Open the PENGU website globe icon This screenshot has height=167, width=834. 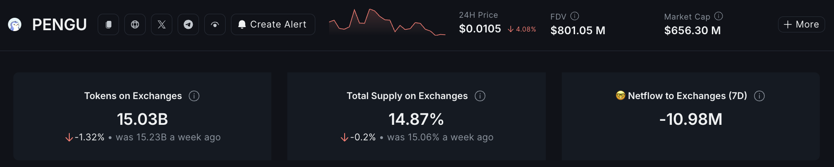[135, 24]
